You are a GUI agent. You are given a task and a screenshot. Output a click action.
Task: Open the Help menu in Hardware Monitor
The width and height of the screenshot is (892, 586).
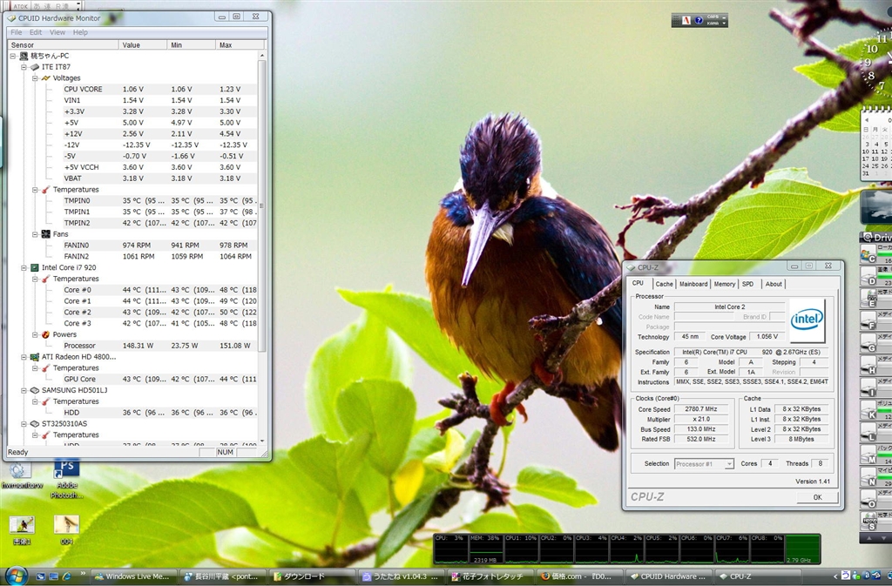point(80,32)
